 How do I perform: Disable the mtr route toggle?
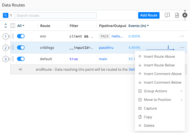pos(21,36)
